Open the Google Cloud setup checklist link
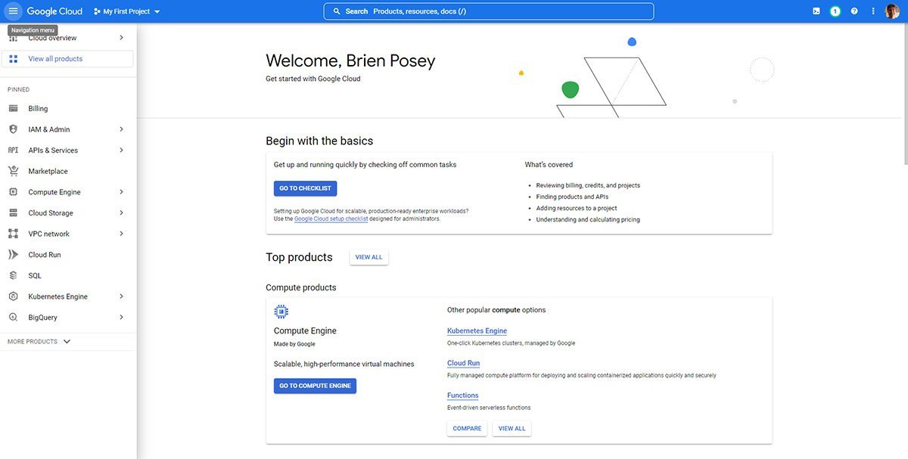908x459 pixels. (331, 219)
